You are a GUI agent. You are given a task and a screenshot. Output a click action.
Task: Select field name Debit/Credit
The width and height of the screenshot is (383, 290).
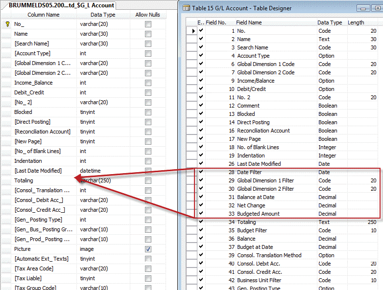click(x=251, y=89)
